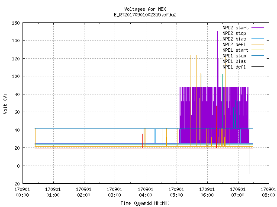Click the 170901 02:00 x-axis tick label
The image size is (277, 207).
click(84, 192)
